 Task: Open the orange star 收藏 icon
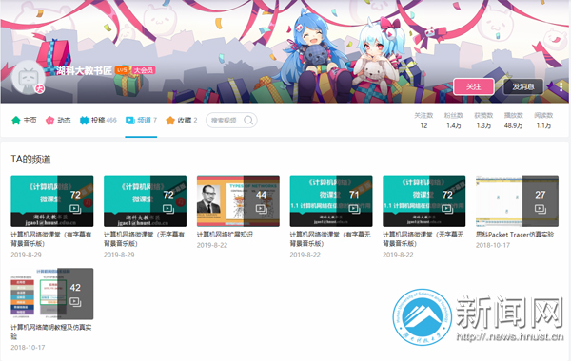click(x=170, y=121)
